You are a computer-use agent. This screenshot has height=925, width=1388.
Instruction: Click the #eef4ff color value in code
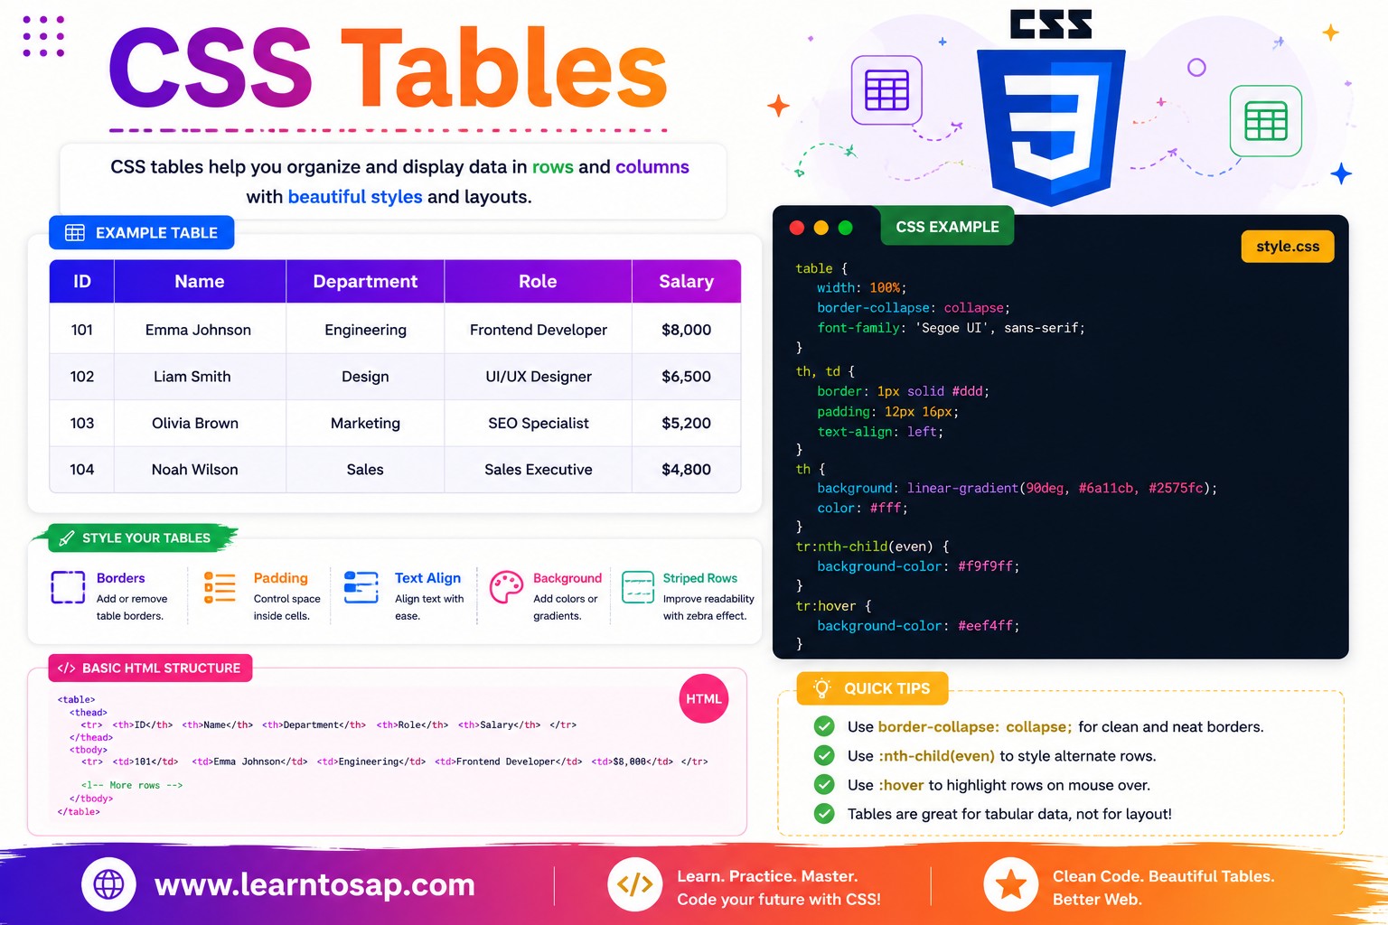click(988, 626)
